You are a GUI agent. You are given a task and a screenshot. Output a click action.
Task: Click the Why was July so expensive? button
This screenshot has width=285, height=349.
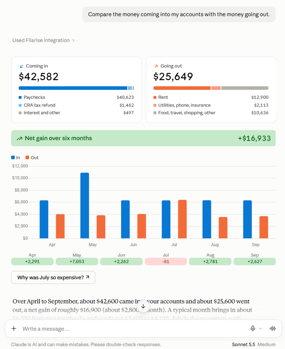[53, 277]
